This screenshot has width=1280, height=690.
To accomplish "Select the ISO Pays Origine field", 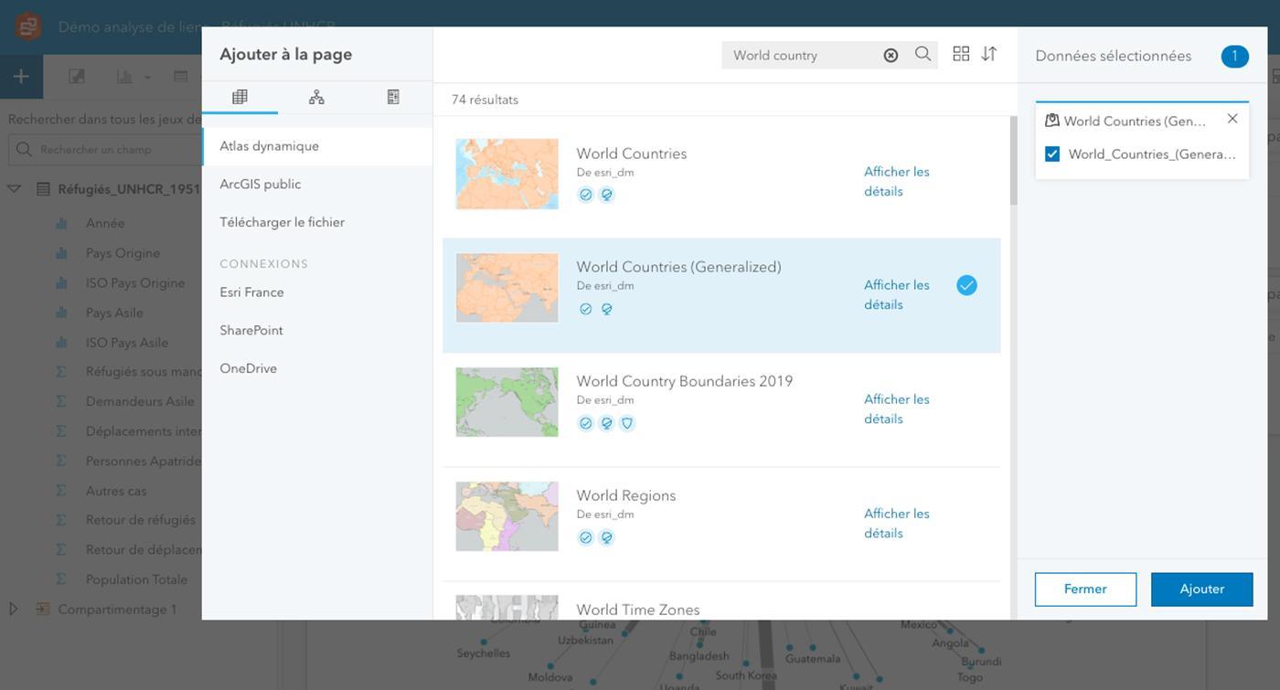I will (135, 283).
